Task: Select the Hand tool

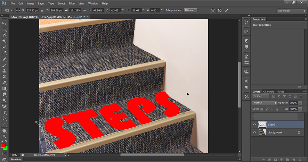Action: click(4, 130)
